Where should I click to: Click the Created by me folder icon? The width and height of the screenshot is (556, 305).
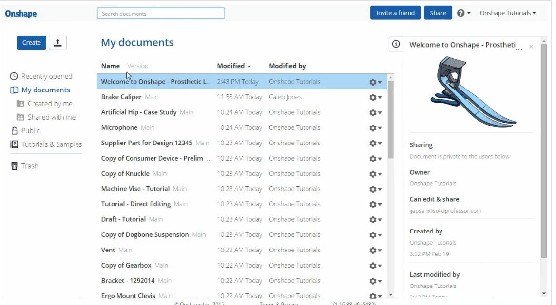pyautogui.click(x=20, y=104)
